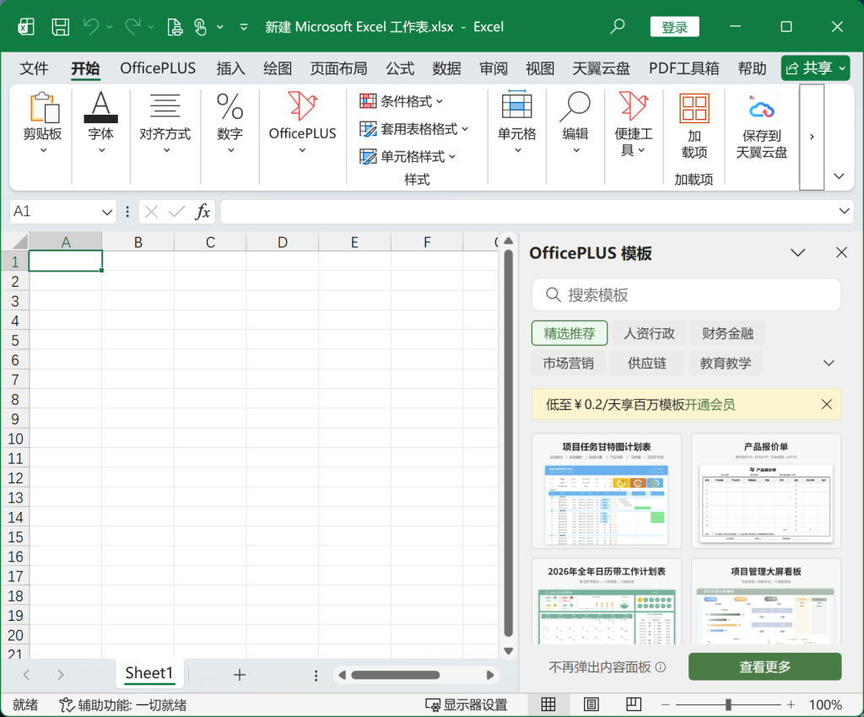
Task: Click the Undo arrow icon
Action: click(x=91, y=27)
